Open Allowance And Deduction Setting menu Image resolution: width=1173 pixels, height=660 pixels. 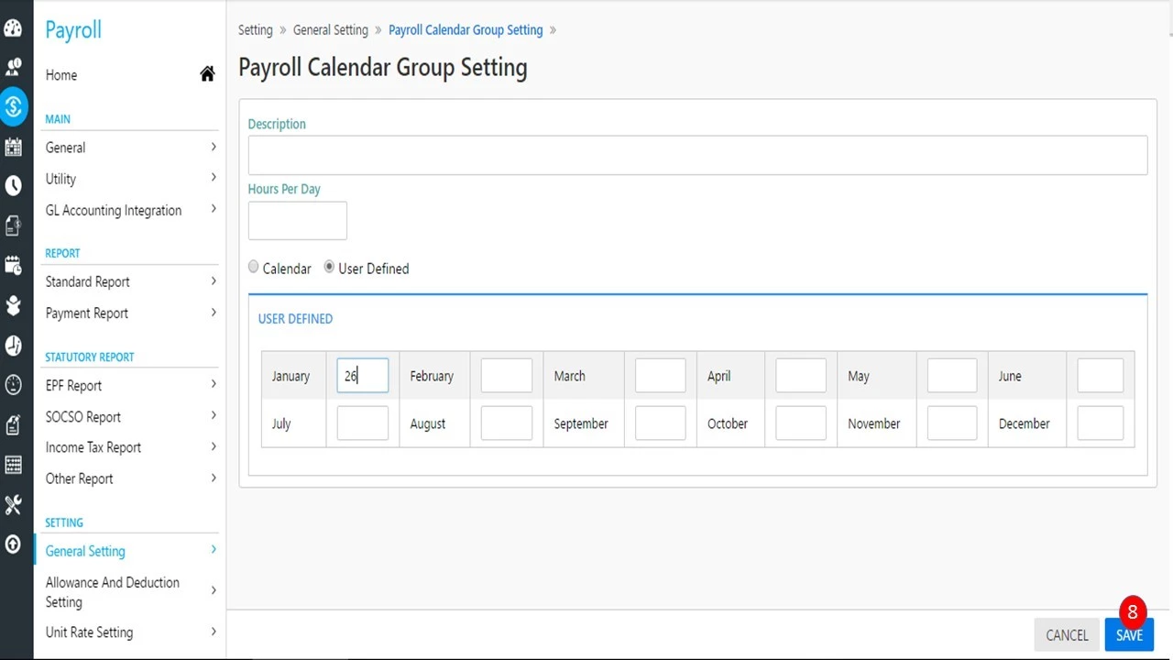(x=112, y=592)
